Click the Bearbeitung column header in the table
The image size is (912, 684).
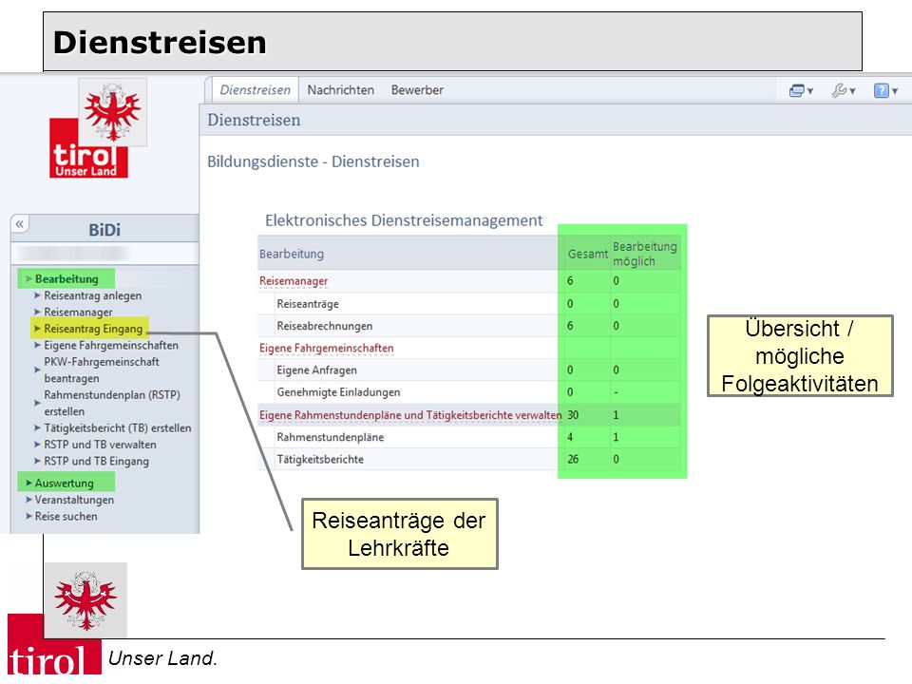click(292, 254)
